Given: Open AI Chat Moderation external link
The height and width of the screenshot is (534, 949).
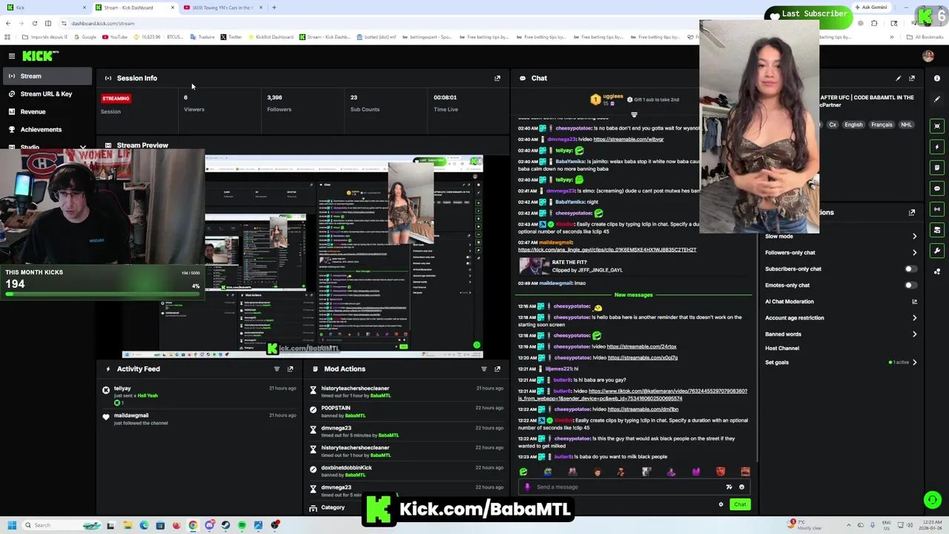Looking at the screenshot, I should (x=914, y=302).
